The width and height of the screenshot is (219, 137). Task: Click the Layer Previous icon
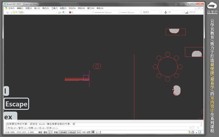click(x=63, y=13)
